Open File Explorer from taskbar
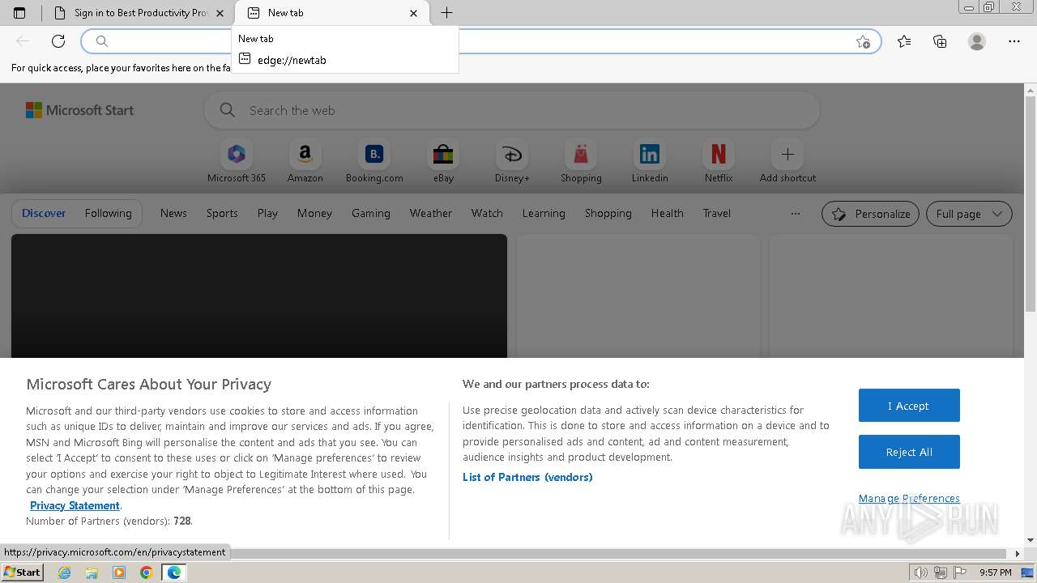 pyautogui.click(x=92, y=572)
